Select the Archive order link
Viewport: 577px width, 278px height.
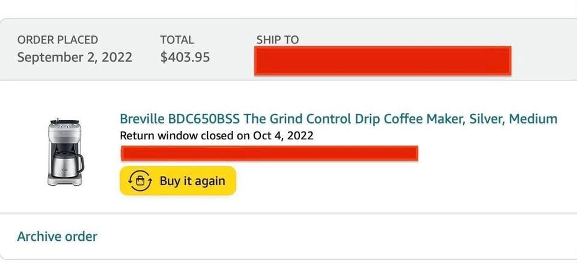(x=57, y=236)
